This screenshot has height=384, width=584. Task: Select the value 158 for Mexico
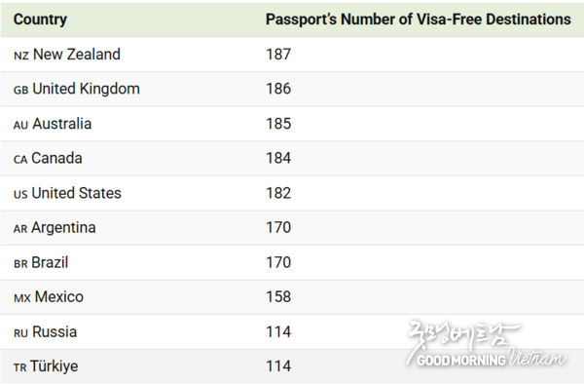[278, 297]
